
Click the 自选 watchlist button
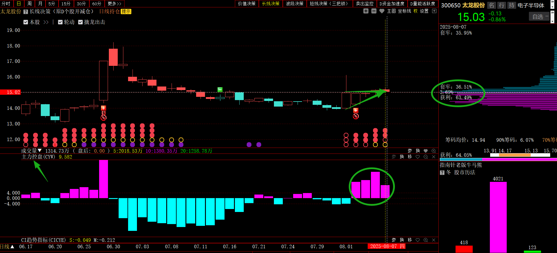pos(539,17)
